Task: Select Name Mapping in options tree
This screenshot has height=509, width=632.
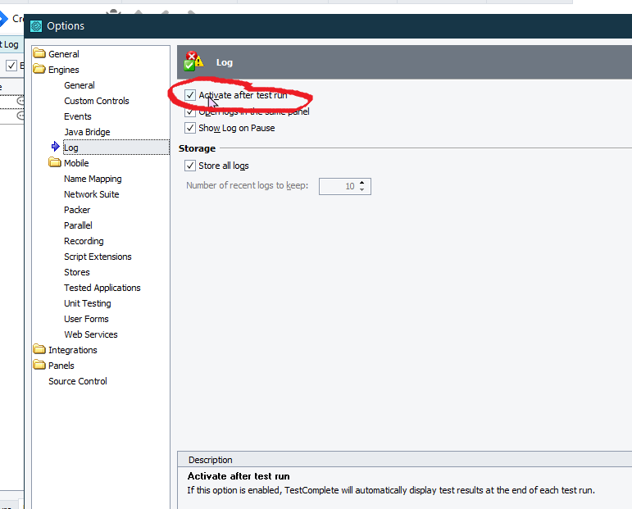Action: tap(93, 179)
